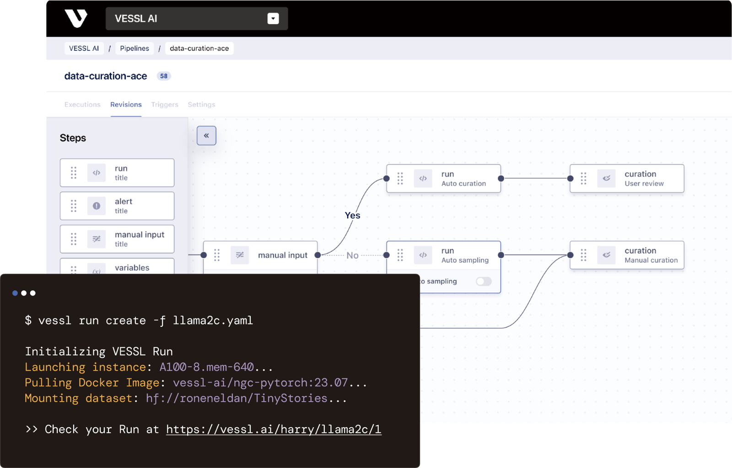Image resolution: width=732 pixels, height=468 pixels.
Task: Click the input connector of manual input node
Action: 204,255
